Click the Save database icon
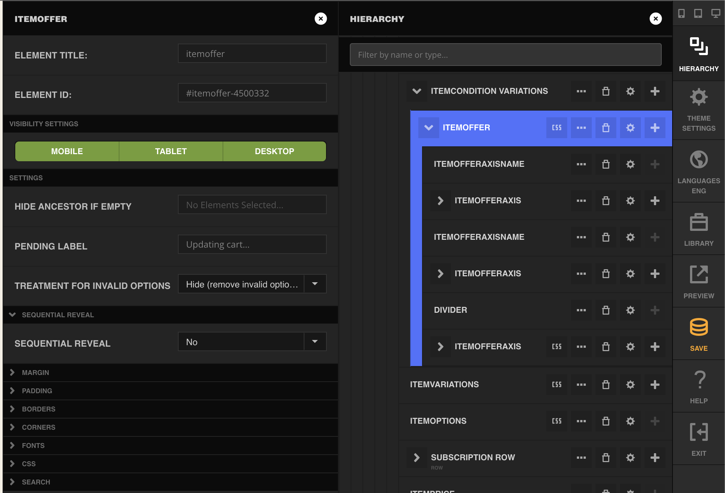 [x=699, y=327]
